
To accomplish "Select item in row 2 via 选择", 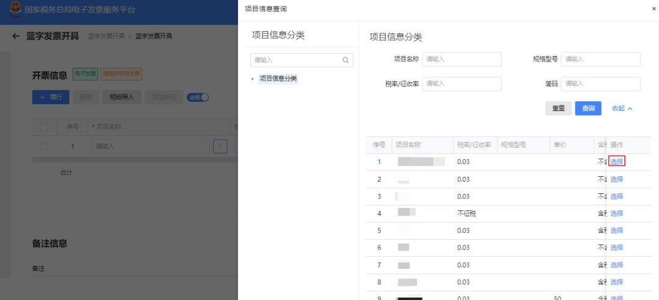I will pos(617,179).
